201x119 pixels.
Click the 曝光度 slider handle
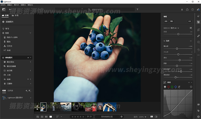click(x=177, y=49)
